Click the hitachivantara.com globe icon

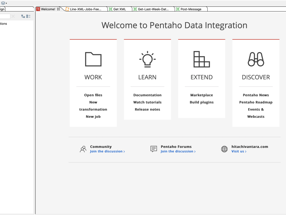224,149
